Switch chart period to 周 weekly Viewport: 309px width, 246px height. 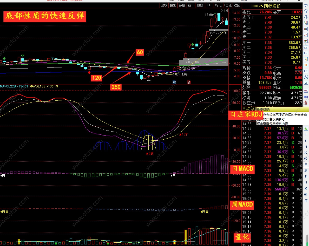coord(306,170)
